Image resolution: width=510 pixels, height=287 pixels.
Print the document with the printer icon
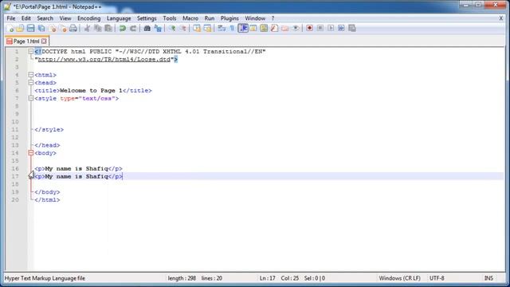tap(73, 29)
